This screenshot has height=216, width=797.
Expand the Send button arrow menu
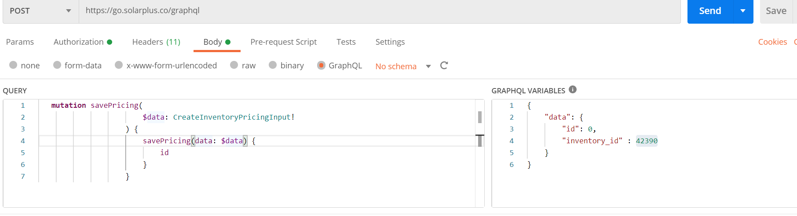tap(743, 11)
